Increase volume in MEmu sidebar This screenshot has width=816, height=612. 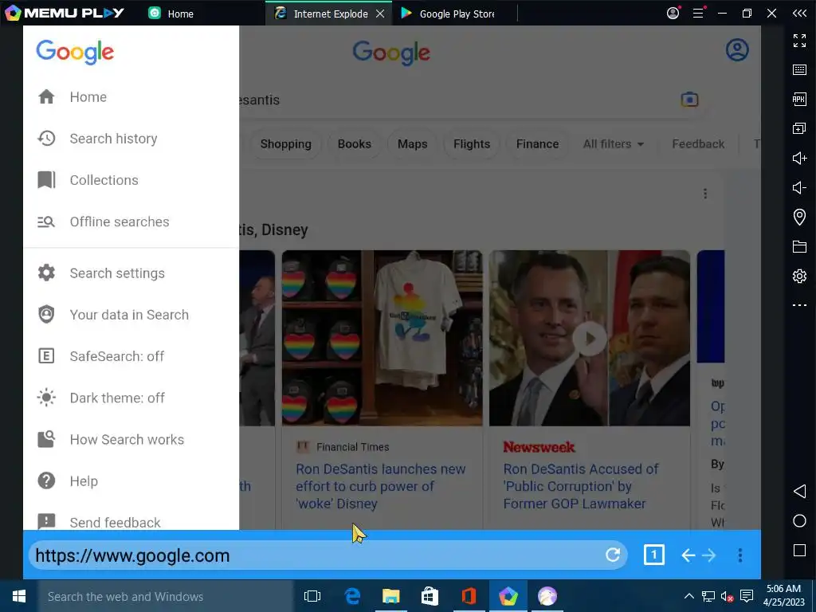click(799, 159)
